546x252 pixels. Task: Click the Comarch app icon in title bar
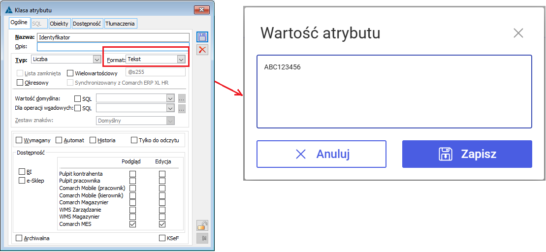(9, 10)
